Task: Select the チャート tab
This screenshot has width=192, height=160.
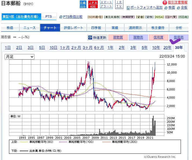Action: (50, 28)
